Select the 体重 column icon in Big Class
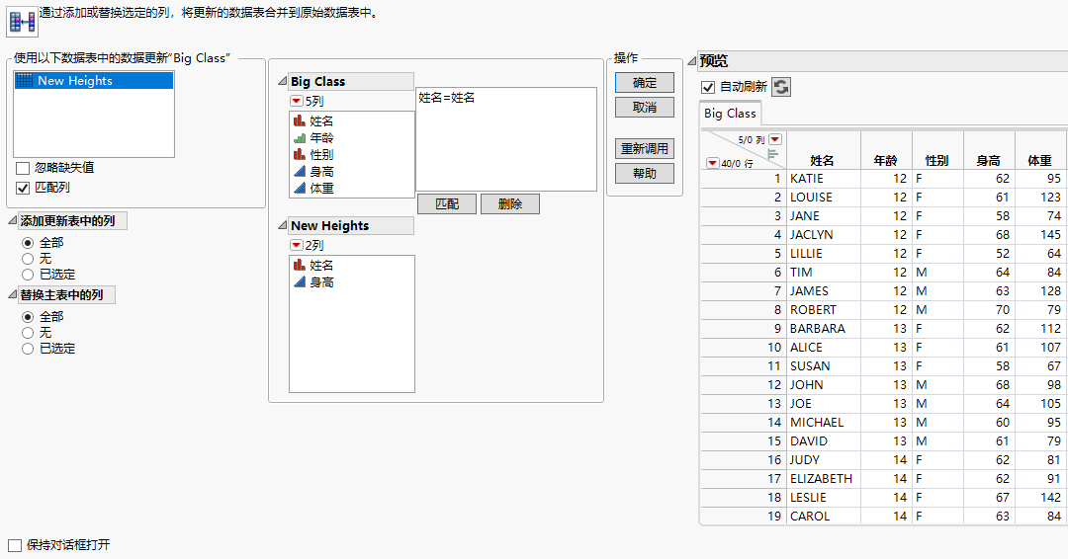 coord(299,189)
